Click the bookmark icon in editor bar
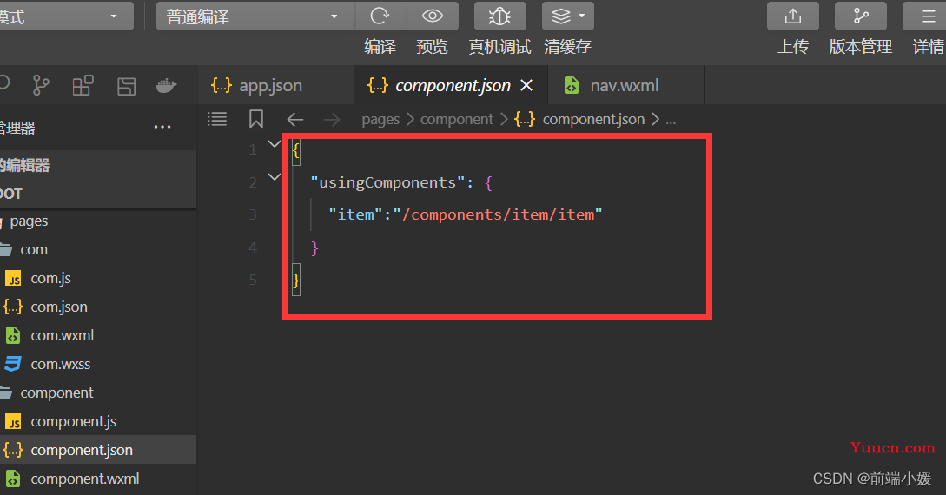The width and height of the screenshot is (946, 495). tap(255, 119)
